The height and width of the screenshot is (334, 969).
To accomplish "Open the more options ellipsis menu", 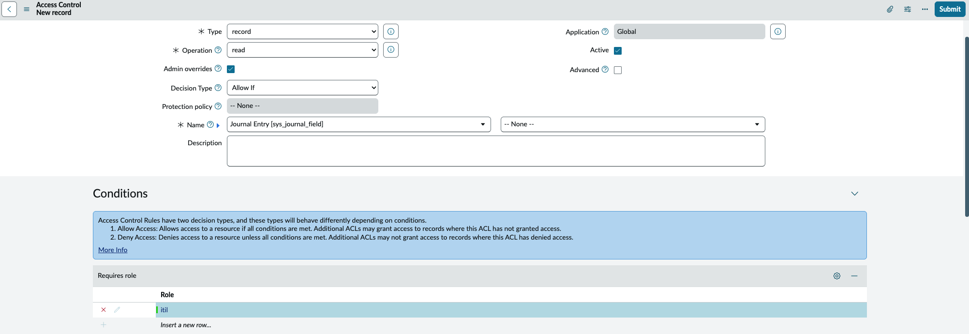I will (x=925, y=9).
